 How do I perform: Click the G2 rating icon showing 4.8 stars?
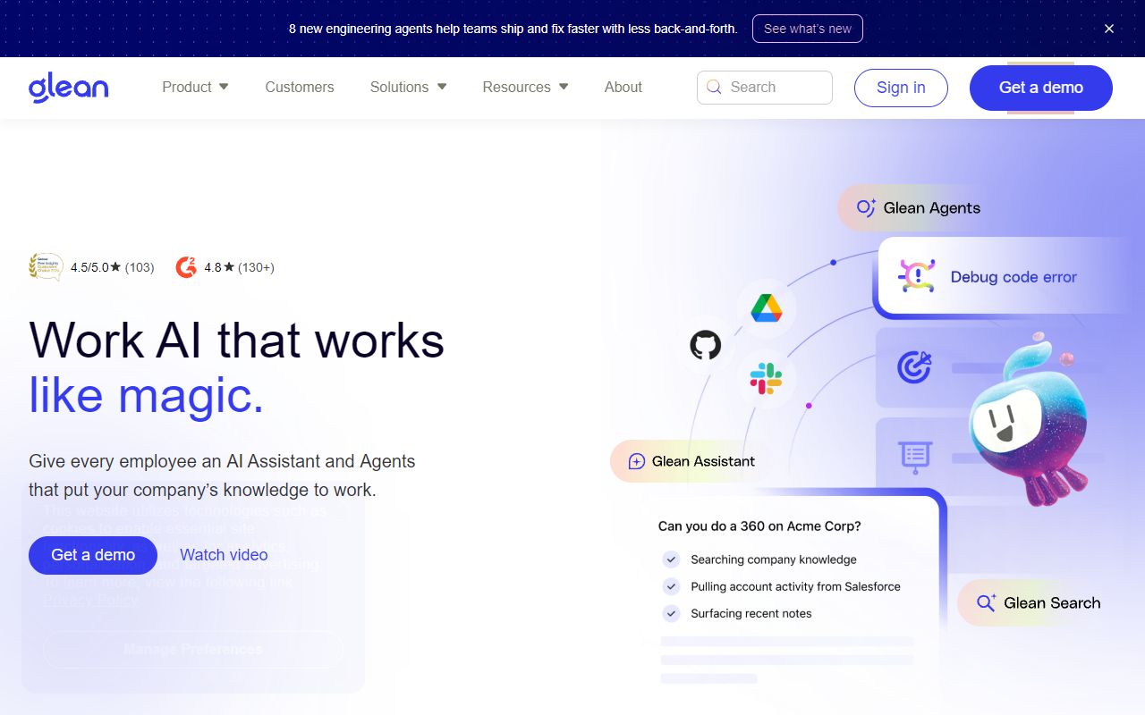pos(185,266)
